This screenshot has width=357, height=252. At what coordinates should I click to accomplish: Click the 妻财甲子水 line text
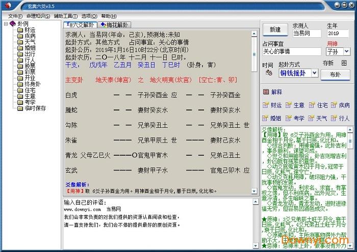152,171
